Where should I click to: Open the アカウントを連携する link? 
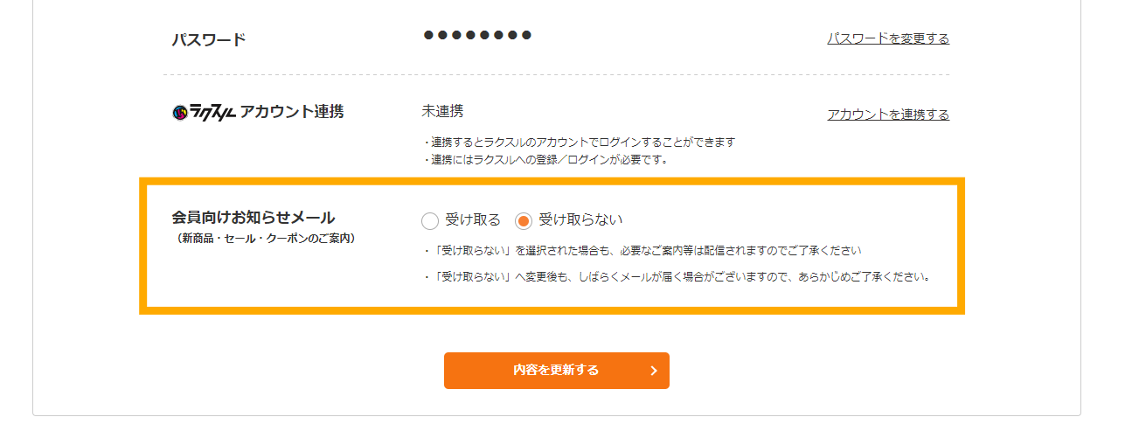(888, 115)
